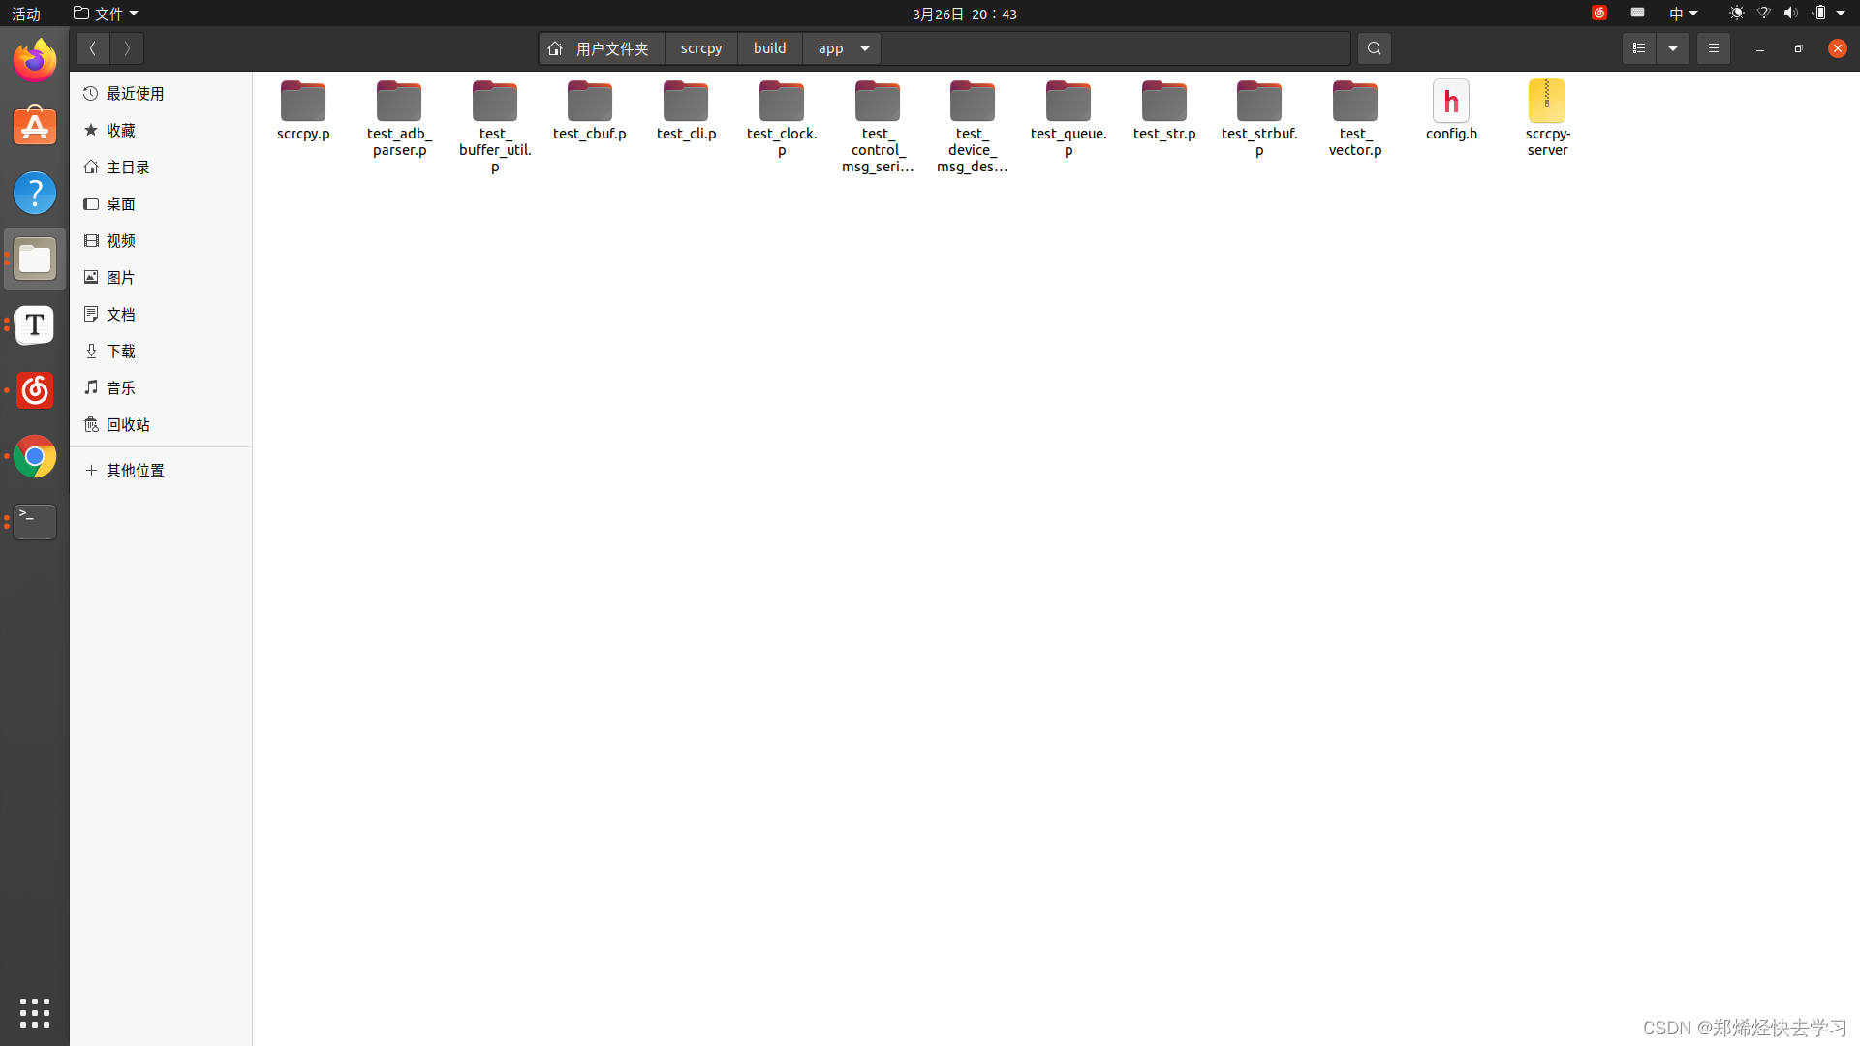Open the test_str.p folder

coord(1164,111)
